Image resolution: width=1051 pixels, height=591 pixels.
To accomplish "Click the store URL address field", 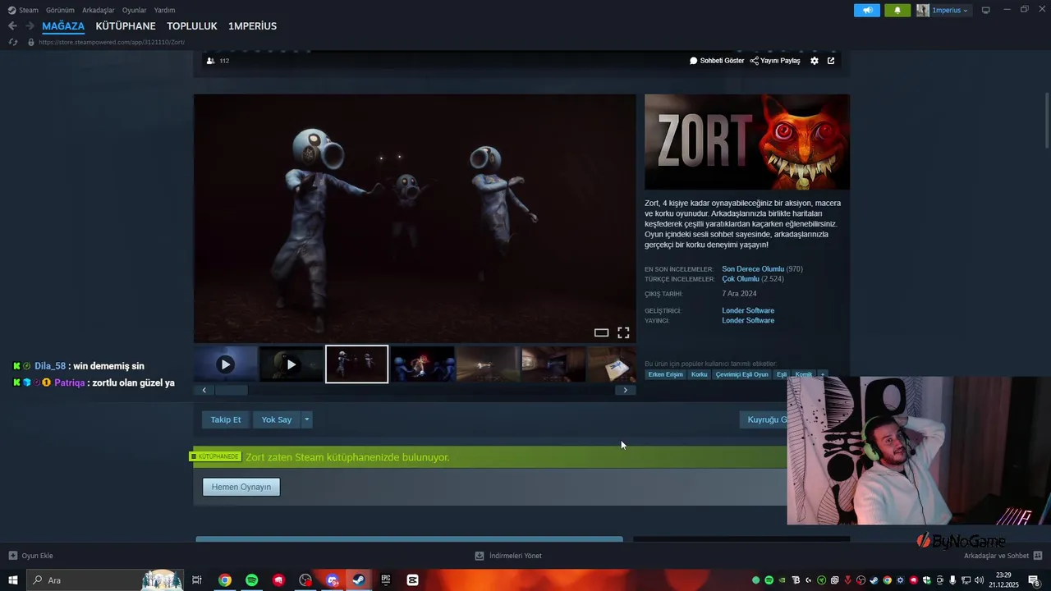I will click(112, 42).
